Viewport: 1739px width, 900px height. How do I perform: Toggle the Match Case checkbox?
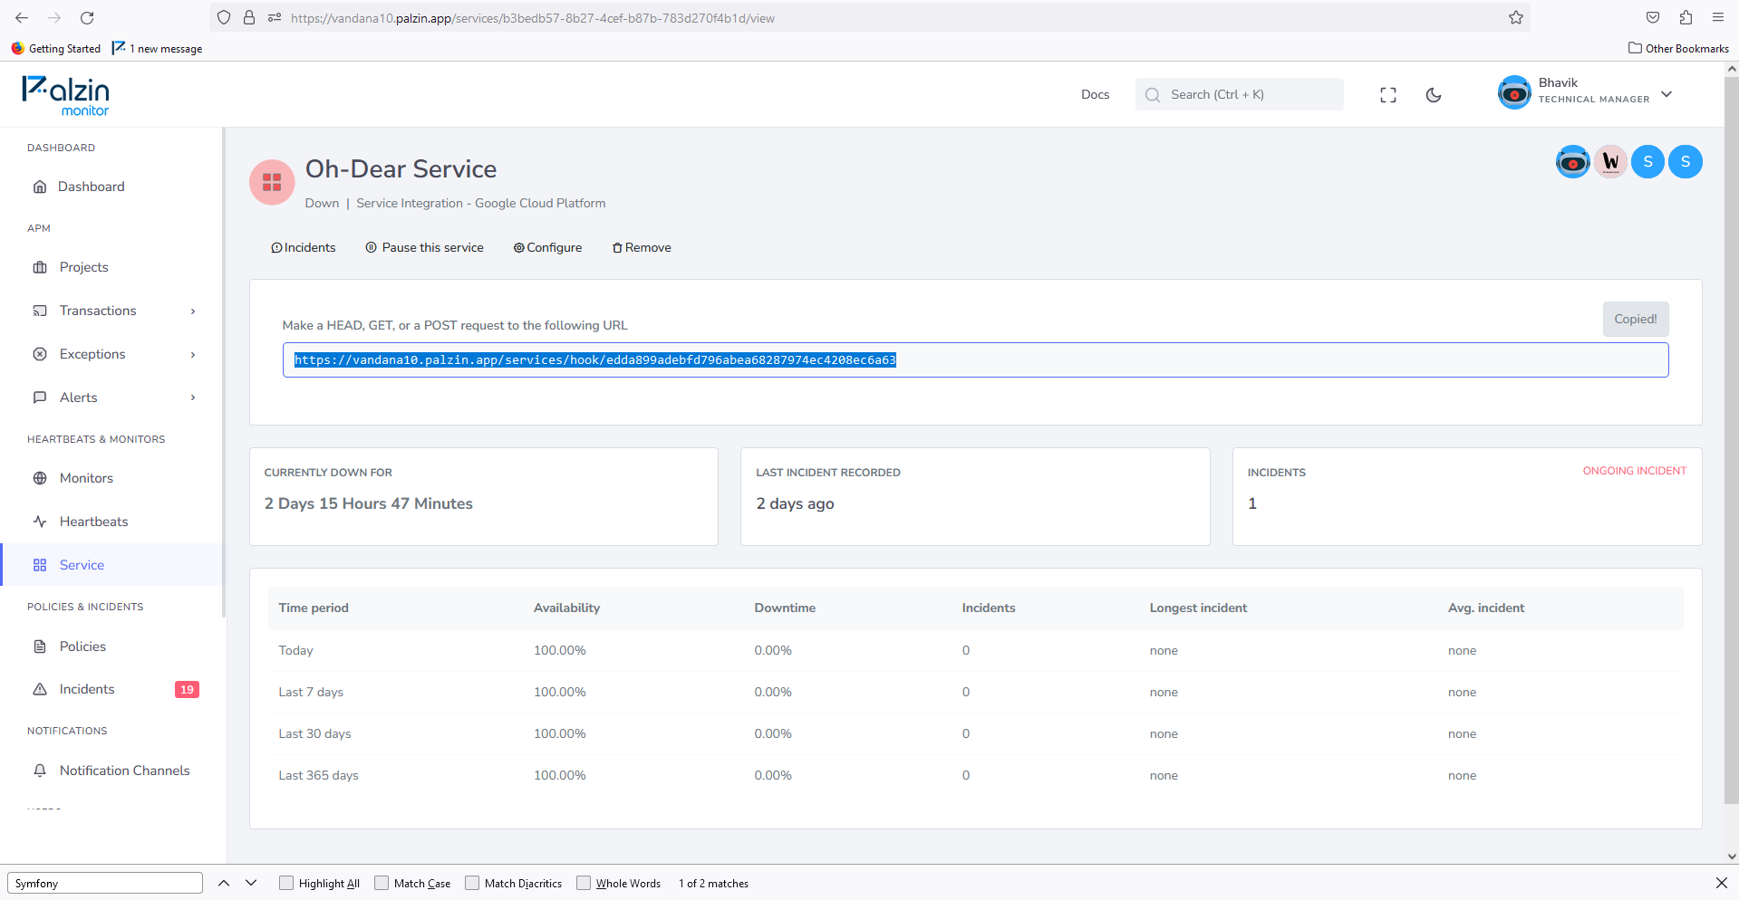382,883
